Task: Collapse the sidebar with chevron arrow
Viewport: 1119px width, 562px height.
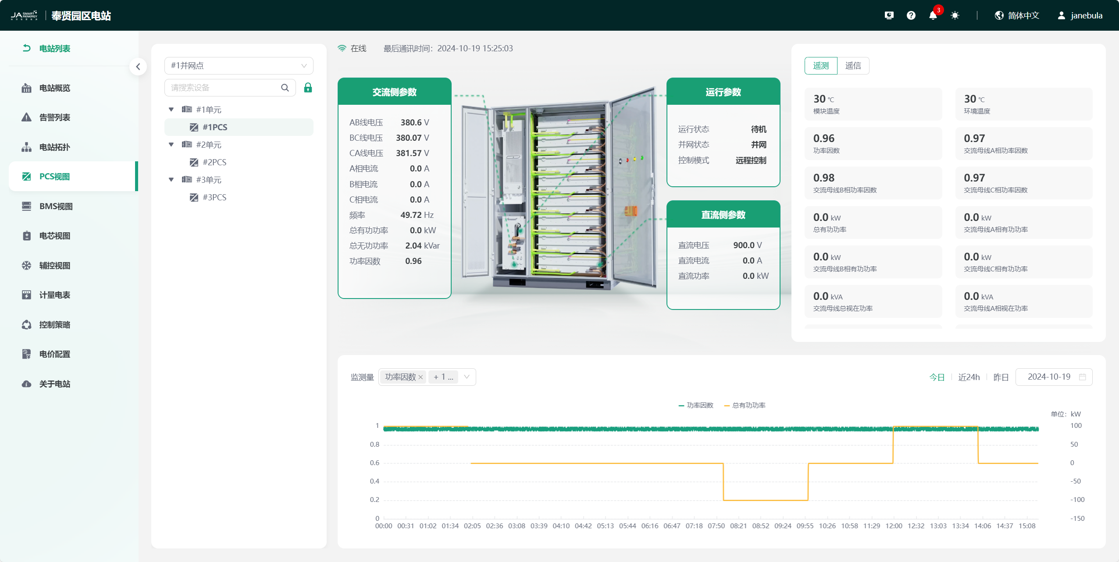Action: pyautogui.click(x=138, y=67)
